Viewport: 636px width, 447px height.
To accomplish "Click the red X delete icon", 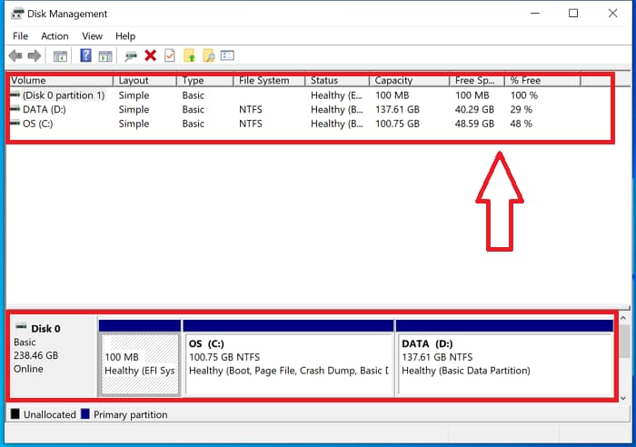I will tap(150, 56).
